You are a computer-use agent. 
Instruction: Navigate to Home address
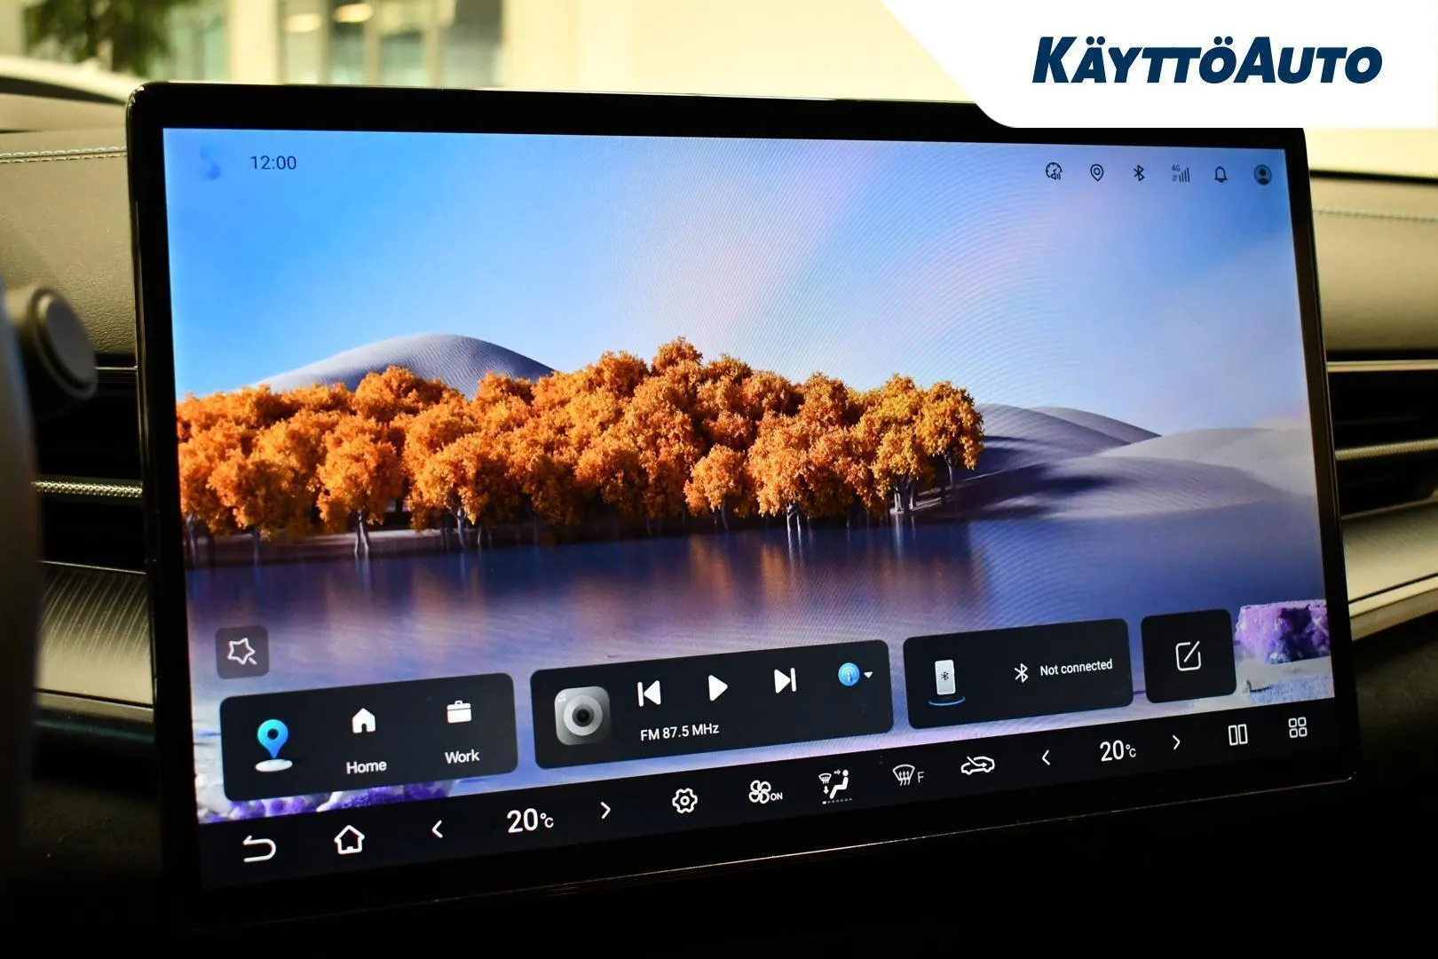click(x=365, y=741)
